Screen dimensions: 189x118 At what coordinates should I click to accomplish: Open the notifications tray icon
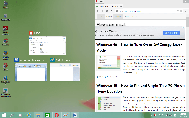tap(175, 115)
